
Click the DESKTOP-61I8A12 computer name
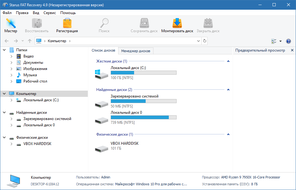(45, 184)
